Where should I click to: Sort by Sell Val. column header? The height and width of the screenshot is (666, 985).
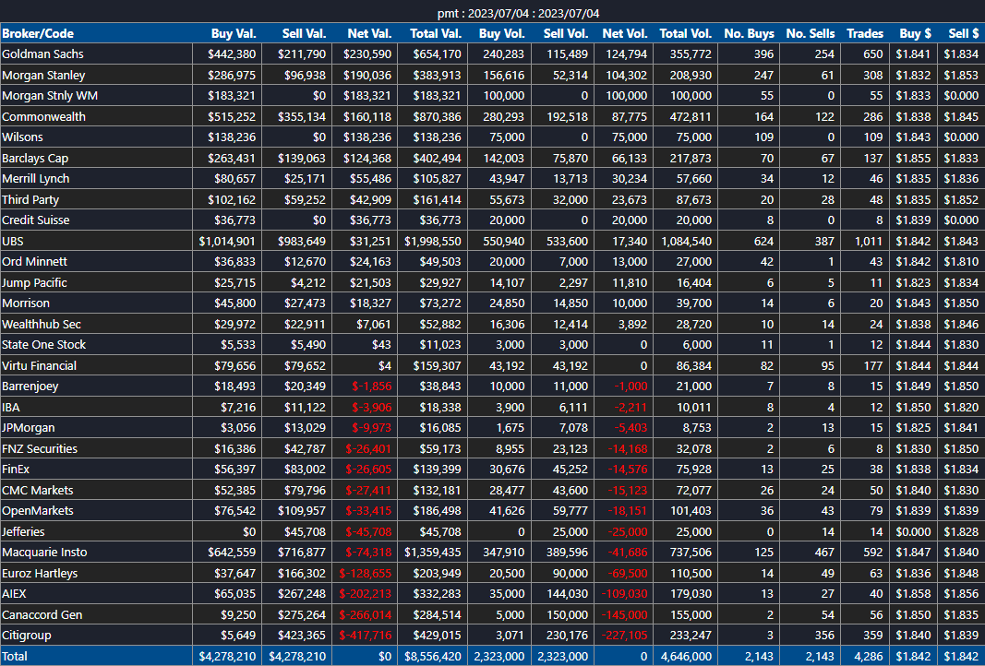304,34
